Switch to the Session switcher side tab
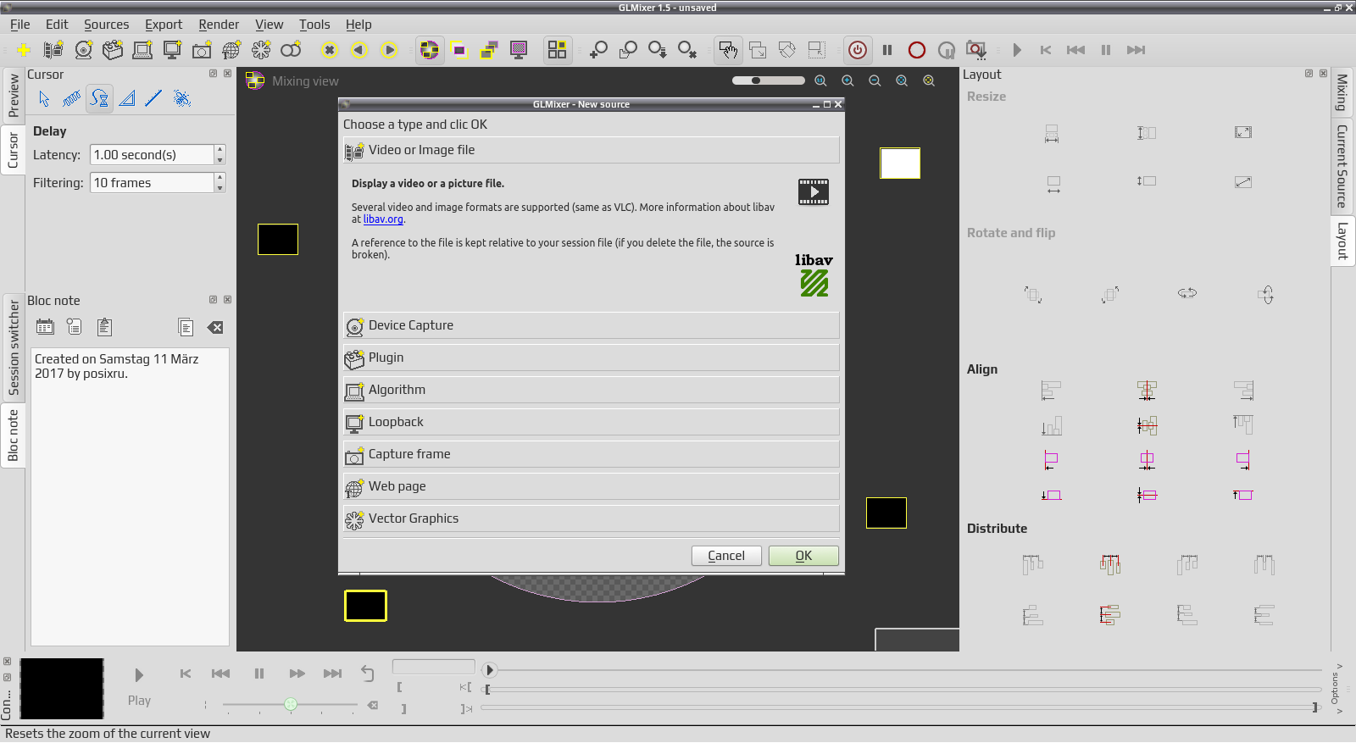 tap(13, 347)
